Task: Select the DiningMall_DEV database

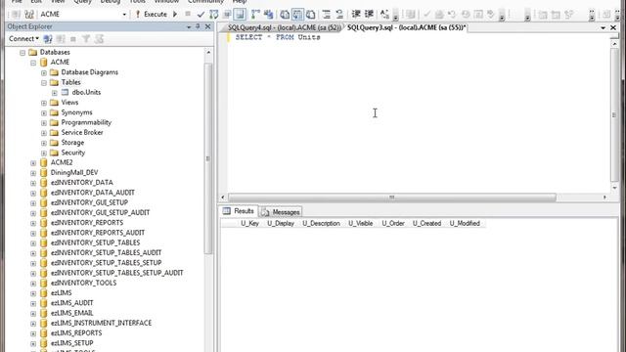Action: point(74,173)
